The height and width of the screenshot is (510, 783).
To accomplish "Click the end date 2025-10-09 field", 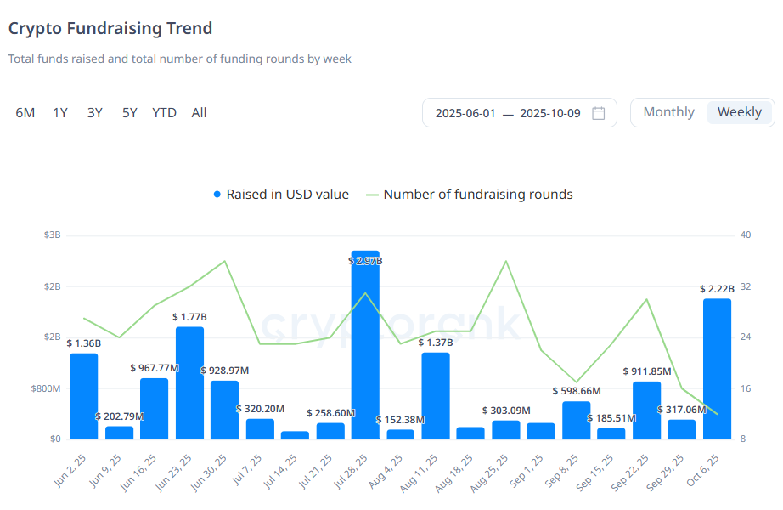I will (x=550, y=113).
